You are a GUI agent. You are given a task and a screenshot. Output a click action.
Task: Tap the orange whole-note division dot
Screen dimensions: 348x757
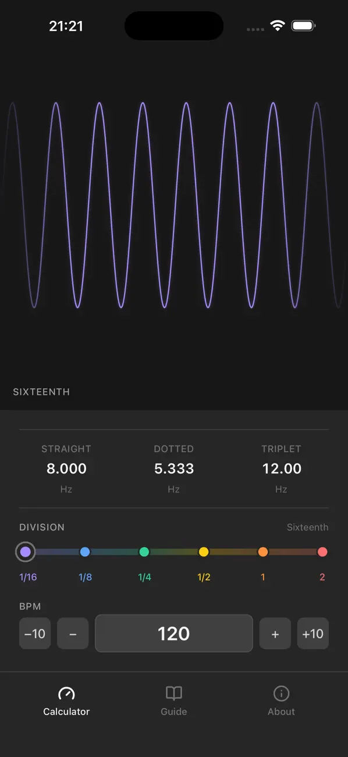click(263, 551)
